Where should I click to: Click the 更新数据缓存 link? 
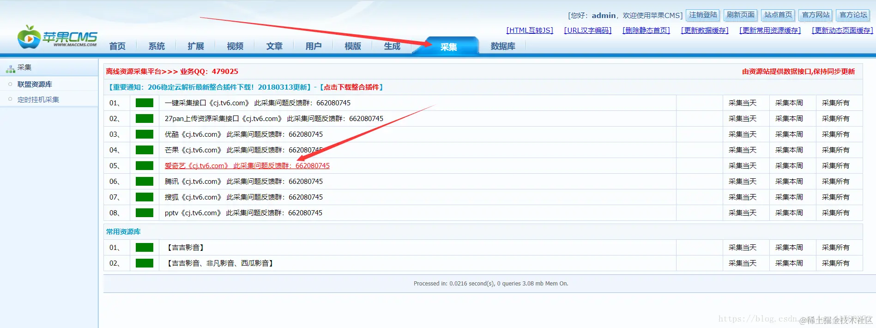point(705,30)
